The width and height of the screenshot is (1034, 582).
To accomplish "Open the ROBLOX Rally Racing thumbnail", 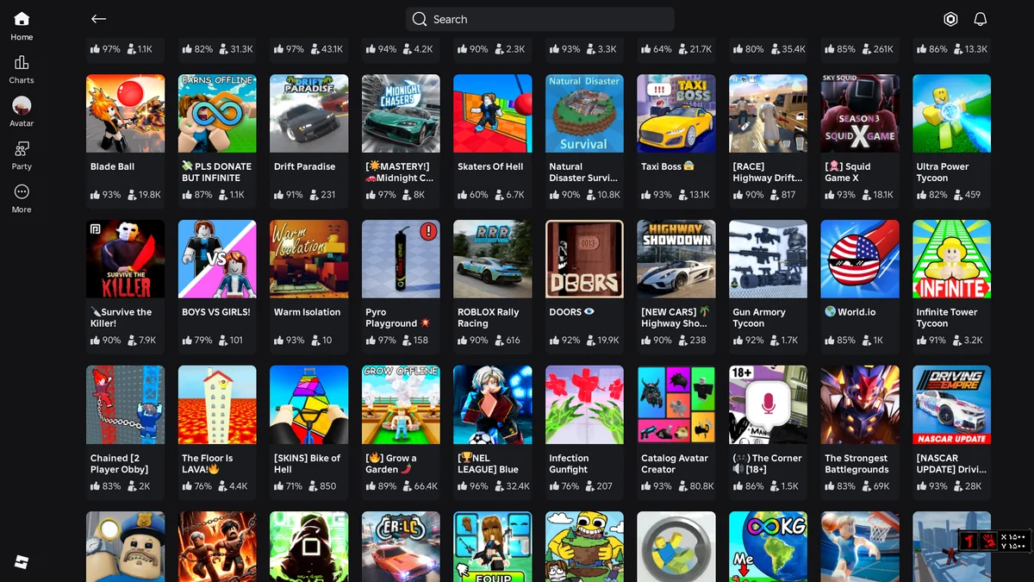I will [x=493, y=259].
